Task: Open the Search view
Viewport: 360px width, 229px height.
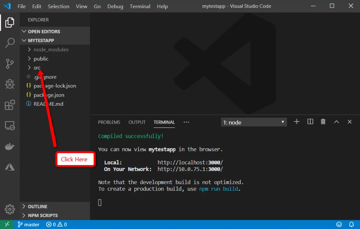Action: coord(9,43)
